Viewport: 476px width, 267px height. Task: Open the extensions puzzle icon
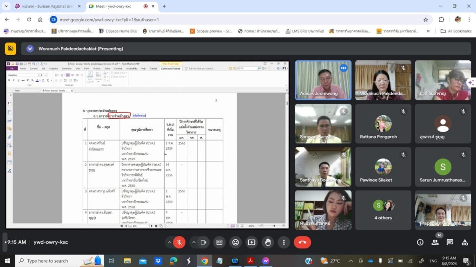(x=442, y=19)
